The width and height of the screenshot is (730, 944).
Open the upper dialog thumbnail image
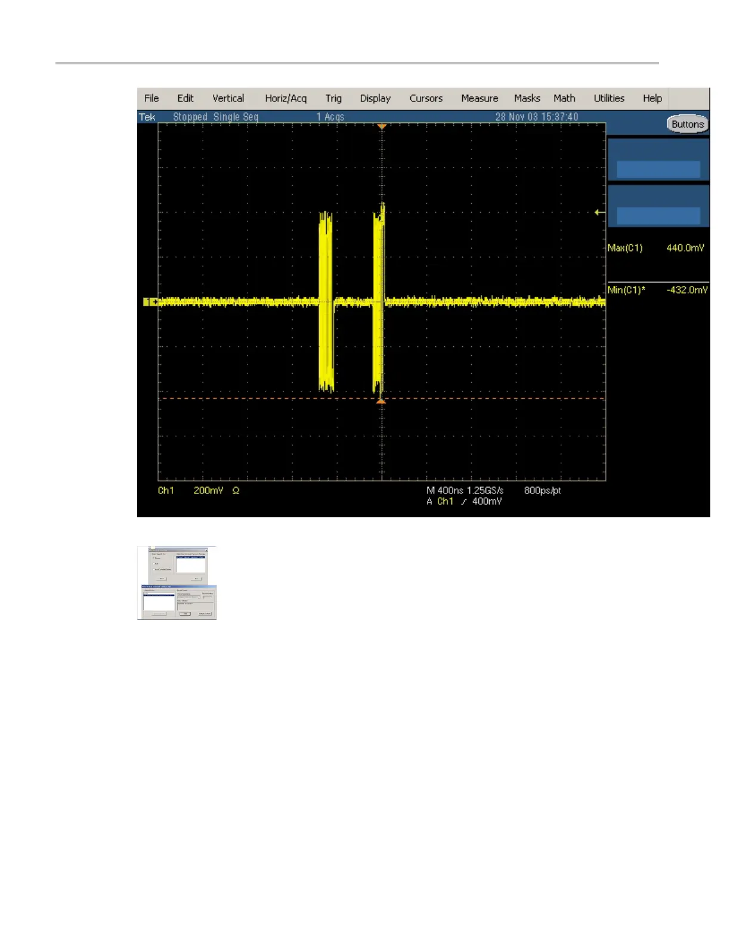click(x=177, y=566)
